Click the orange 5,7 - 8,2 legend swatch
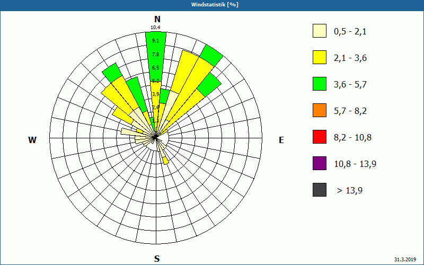This screenshot has height=265, width=424. coord(320,110)
